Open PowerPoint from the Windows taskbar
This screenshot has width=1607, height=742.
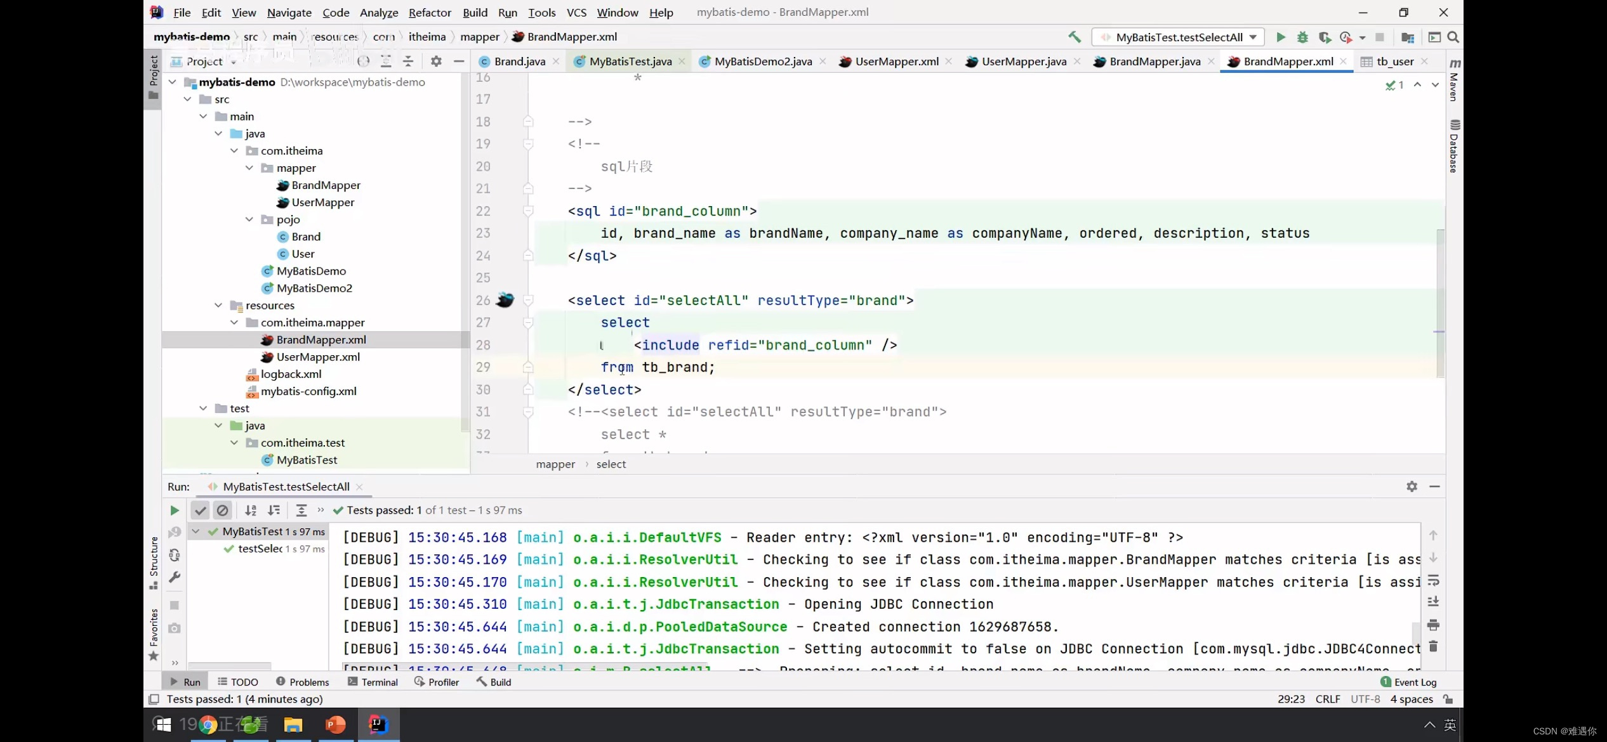pos(335,724)
